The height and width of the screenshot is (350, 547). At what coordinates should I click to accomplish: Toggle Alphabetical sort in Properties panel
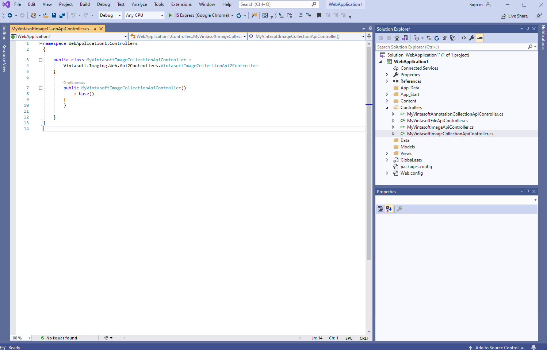click(389, 209)
